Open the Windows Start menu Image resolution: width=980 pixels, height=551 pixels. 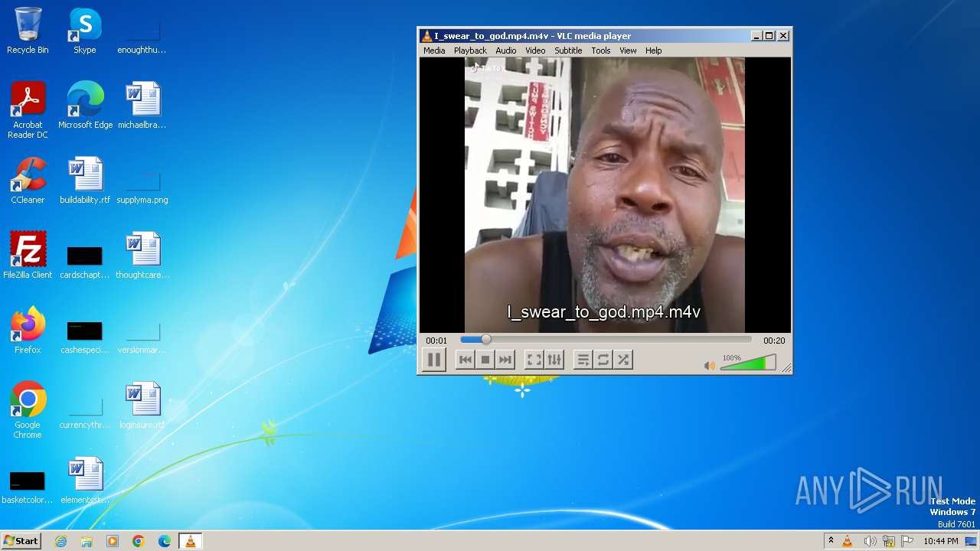[21, 541]
